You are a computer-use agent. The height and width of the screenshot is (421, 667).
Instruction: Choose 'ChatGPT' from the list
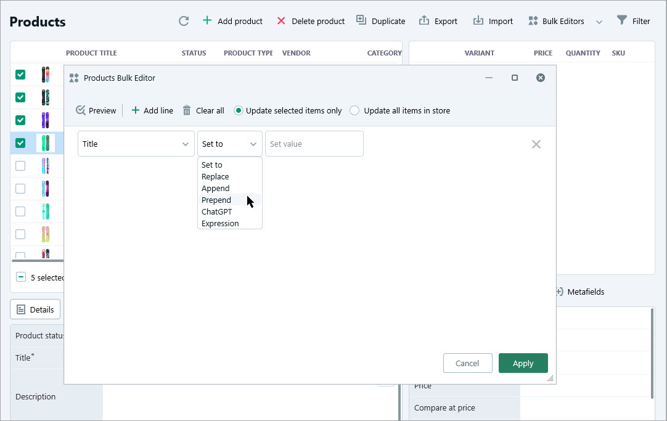(216, 212)
